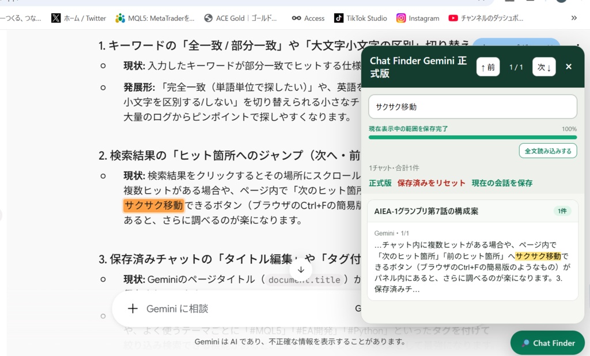Click the Gemini に相談 prompt field

tap(177, 309)
